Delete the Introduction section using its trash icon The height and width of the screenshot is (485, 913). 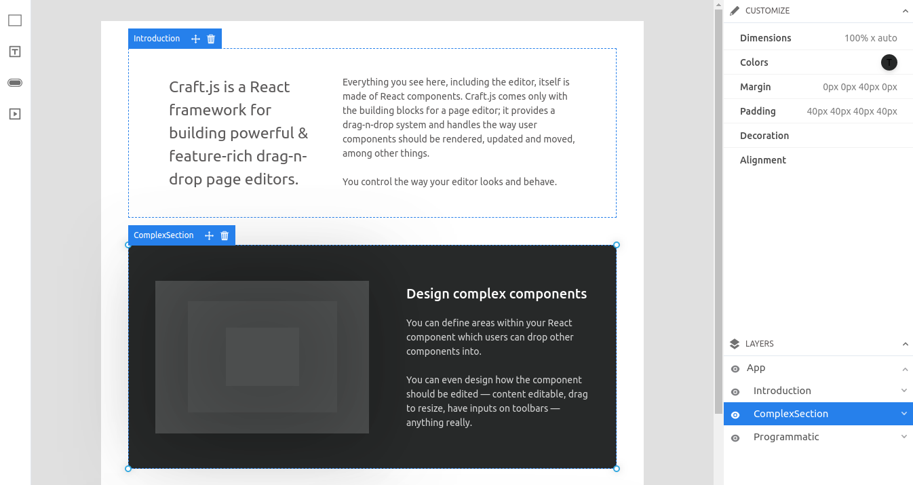211,39
